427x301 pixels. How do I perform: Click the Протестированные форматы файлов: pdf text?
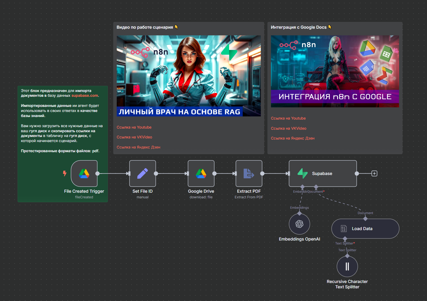60,151
